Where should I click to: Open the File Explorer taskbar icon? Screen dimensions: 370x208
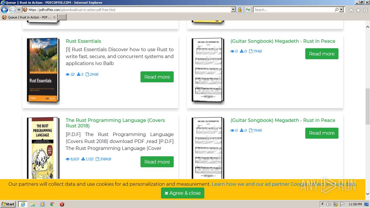[33, 204]
